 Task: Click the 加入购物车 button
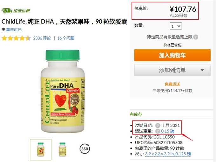coord(172,55)
